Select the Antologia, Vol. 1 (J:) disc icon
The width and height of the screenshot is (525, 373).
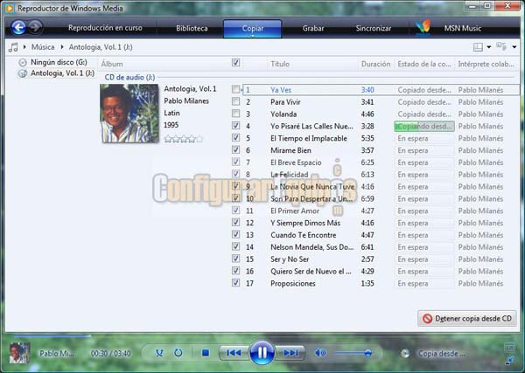pyautogui.click(x=23, y=73)
